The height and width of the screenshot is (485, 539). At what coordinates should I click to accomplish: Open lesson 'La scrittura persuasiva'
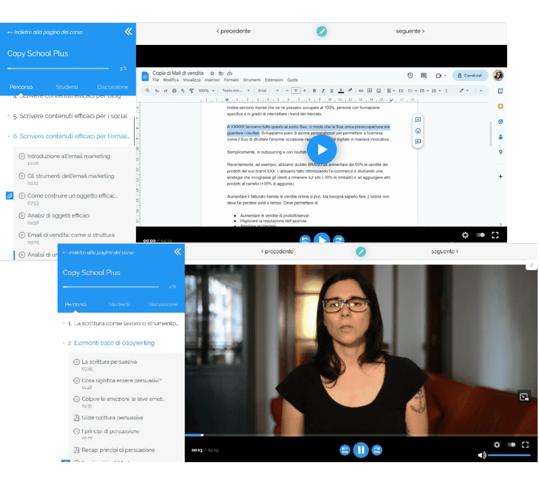tap(109, 362)
